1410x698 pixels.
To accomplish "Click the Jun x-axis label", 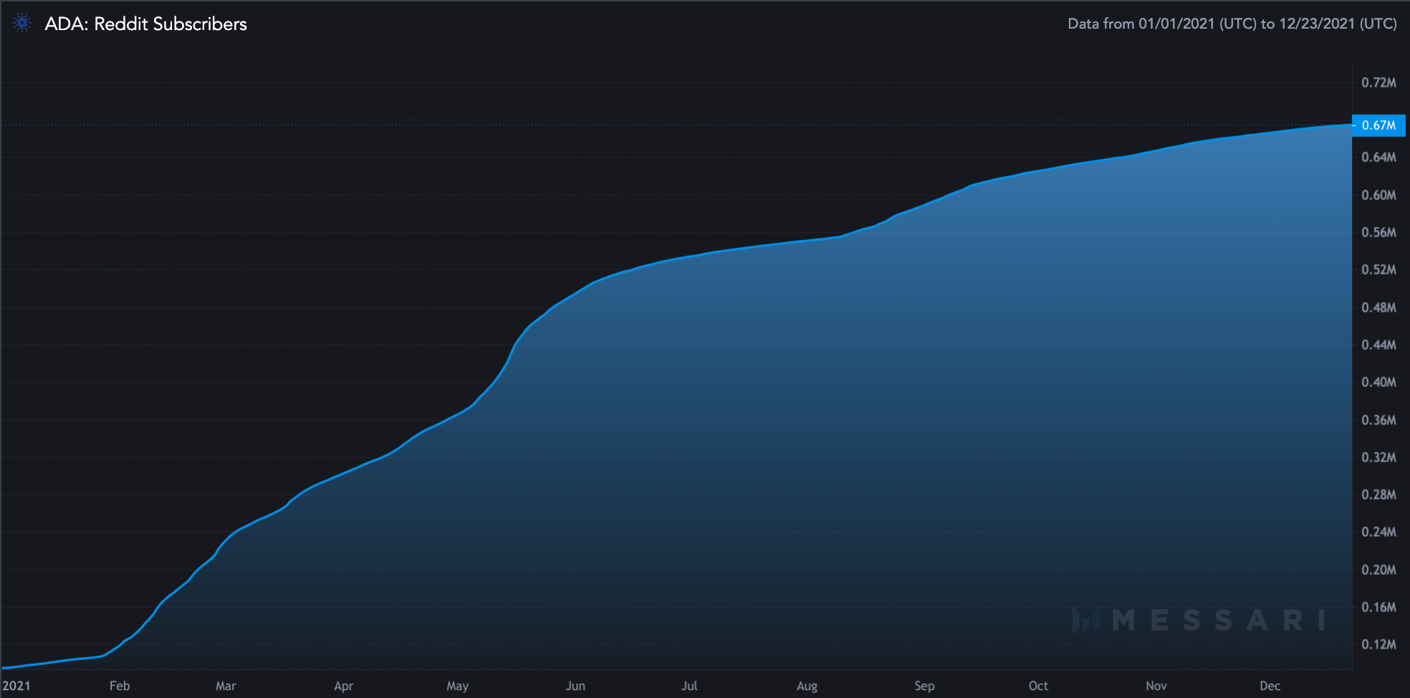I will [x=575, y=686].
